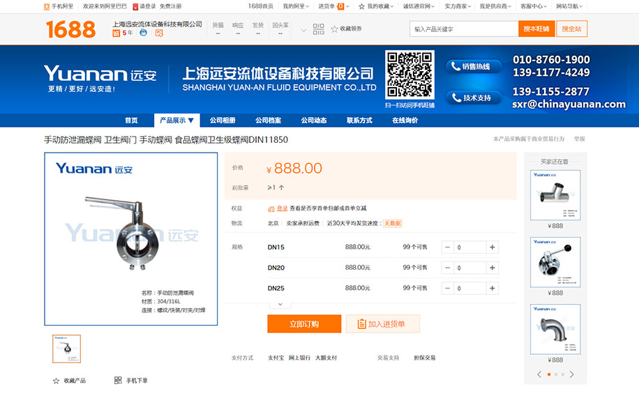Click the mobile order QR icon
The height and width of the screenshot is (398, 639).
[x=118, y=381]
